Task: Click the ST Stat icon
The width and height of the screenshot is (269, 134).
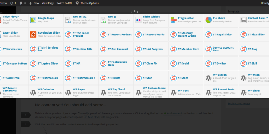Action: click(138, 78)
